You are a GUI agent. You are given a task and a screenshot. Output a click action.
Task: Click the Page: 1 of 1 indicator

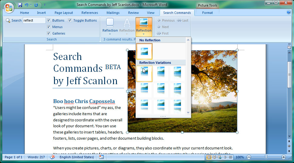pos(13,157)
